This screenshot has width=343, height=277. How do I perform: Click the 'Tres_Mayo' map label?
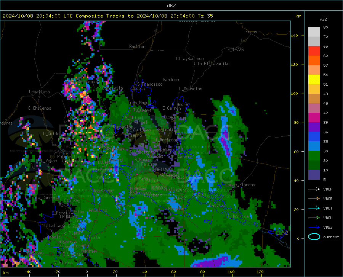pos(138,102)
